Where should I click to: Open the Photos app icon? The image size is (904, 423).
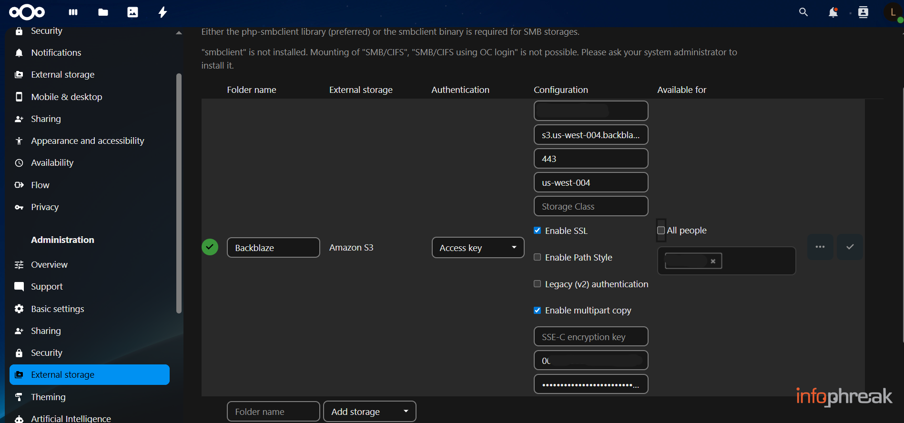(x=132, y=12)
